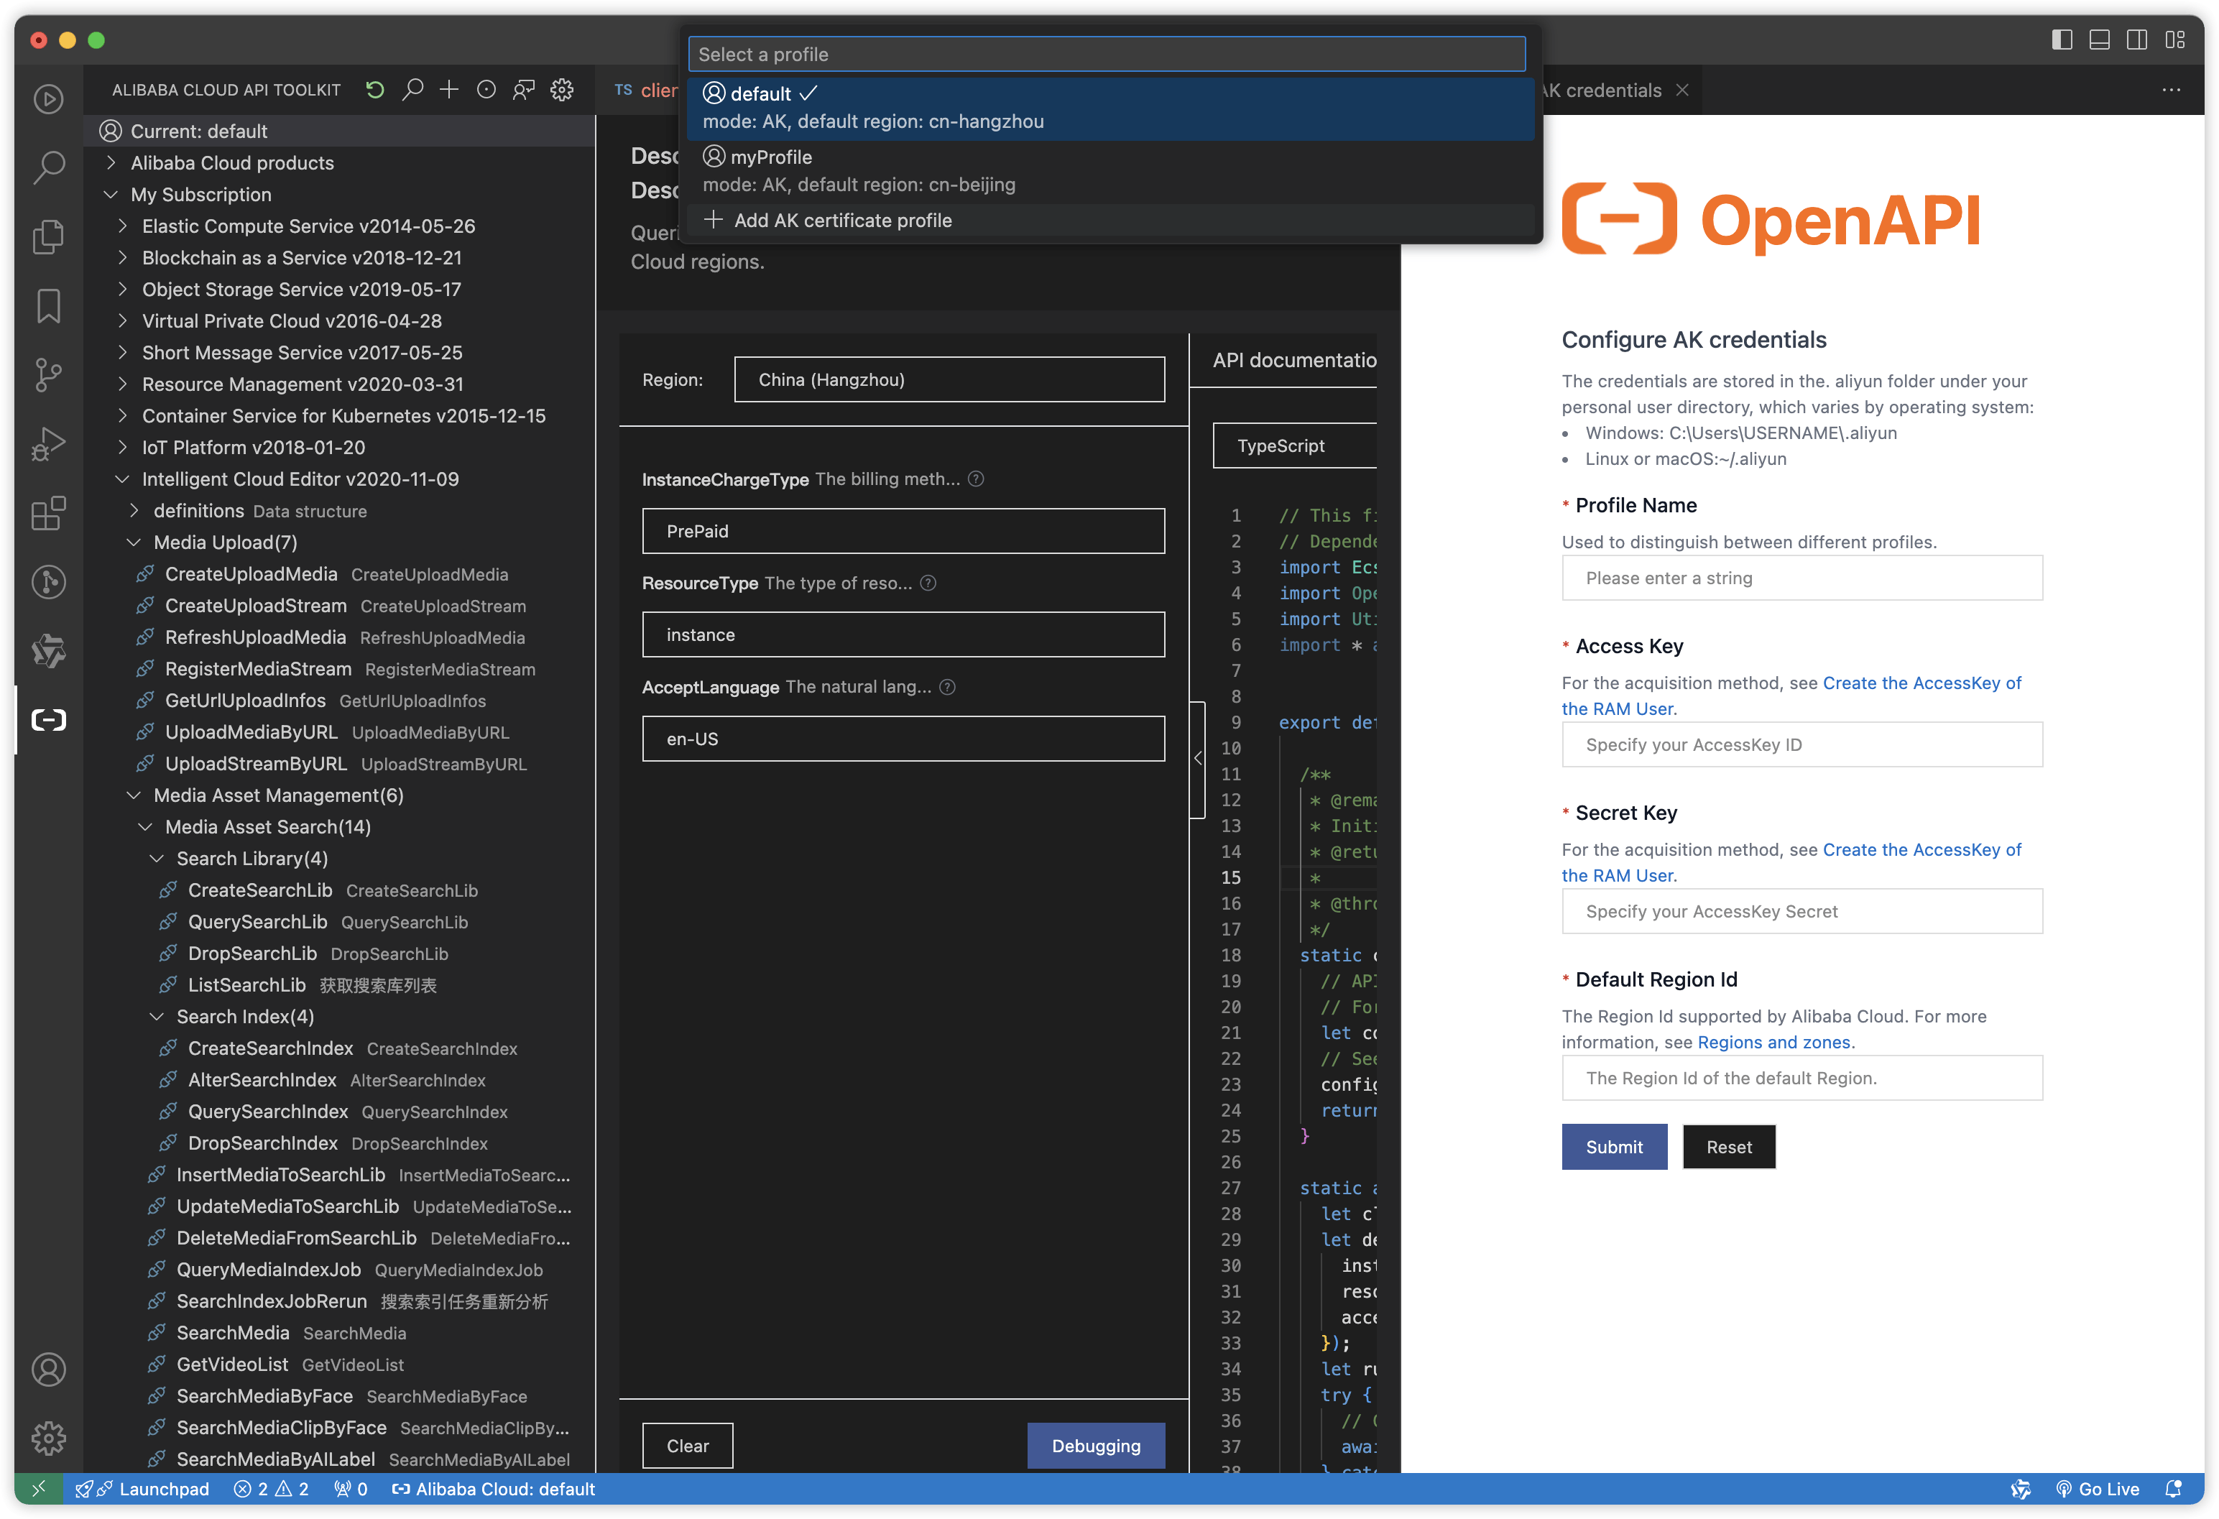Open the toolkit settings gear in header
Image resolution: width=2219 pixels, height=1519 pixels.
point(561,90)
